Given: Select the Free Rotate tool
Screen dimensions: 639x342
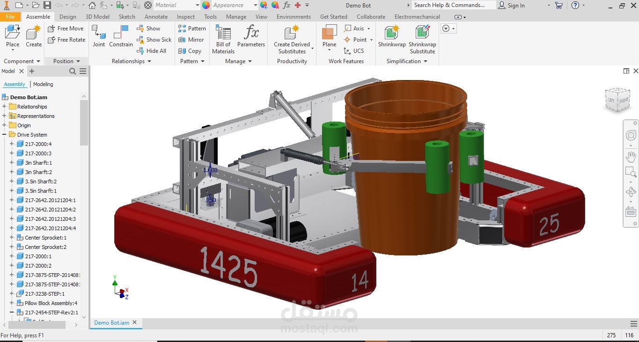Looking at the screenshot, I should (x=66, y=40).
